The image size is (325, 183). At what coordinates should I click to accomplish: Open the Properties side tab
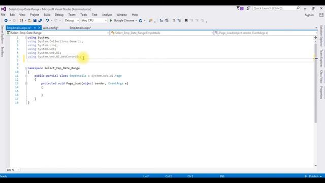click(321, 93)
